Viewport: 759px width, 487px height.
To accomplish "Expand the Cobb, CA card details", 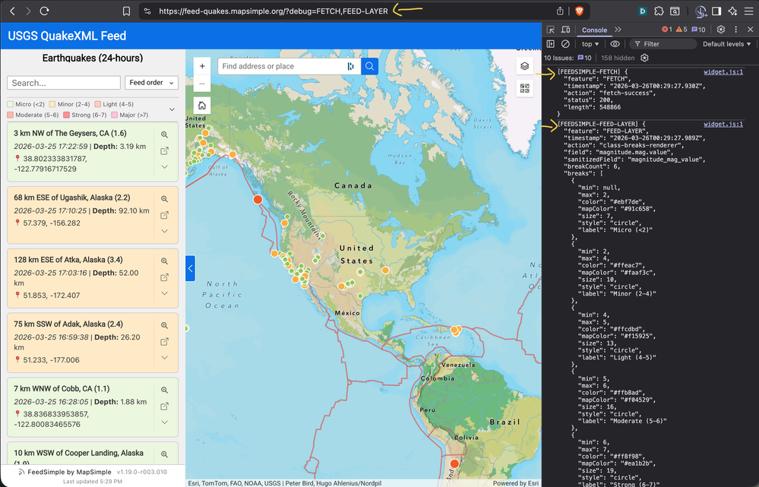I will (165, 422).
